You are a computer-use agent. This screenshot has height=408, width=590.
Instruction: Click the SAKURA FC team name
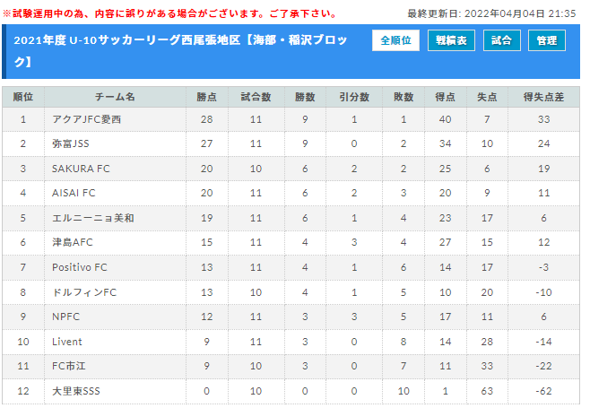81,169
